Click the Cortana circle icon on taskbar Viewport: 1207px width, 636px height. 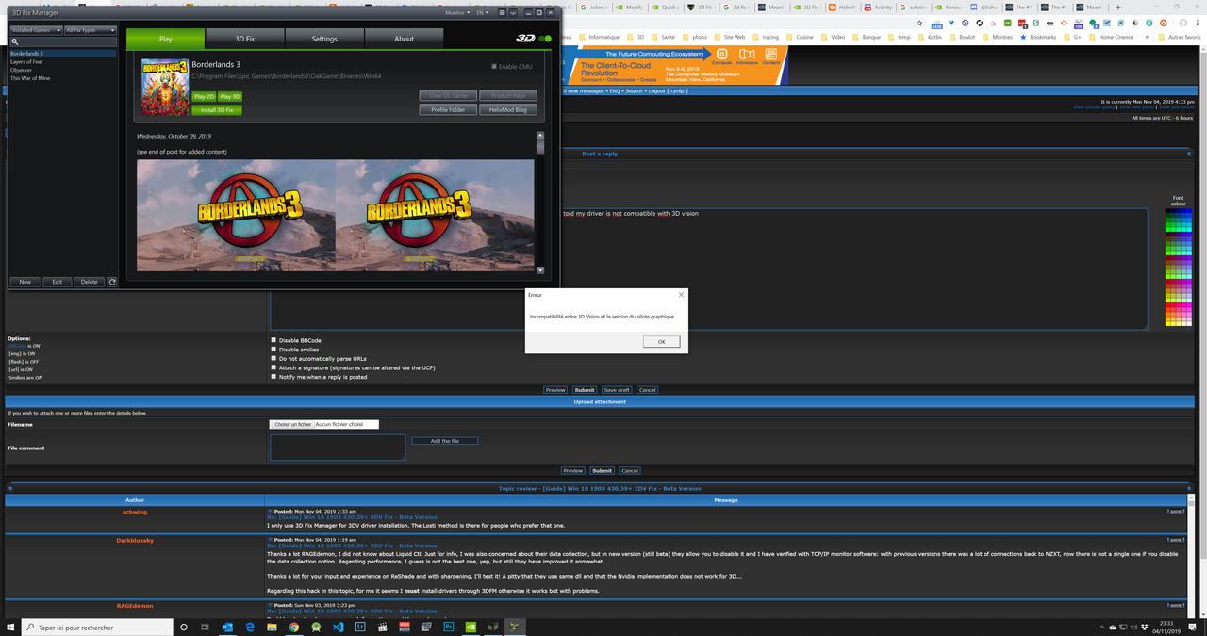[183, 627]
